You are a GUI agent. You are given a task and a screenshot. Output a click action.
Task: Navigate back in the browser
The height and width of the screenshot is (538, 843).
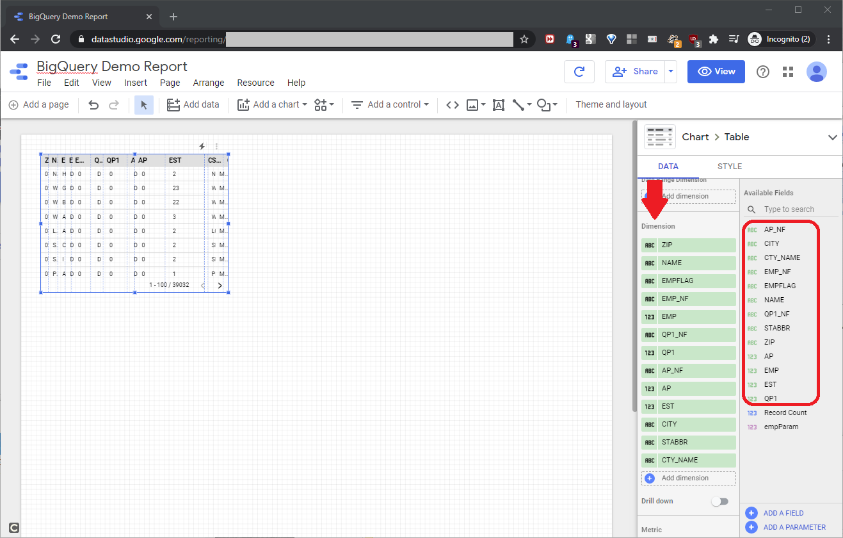15,39
